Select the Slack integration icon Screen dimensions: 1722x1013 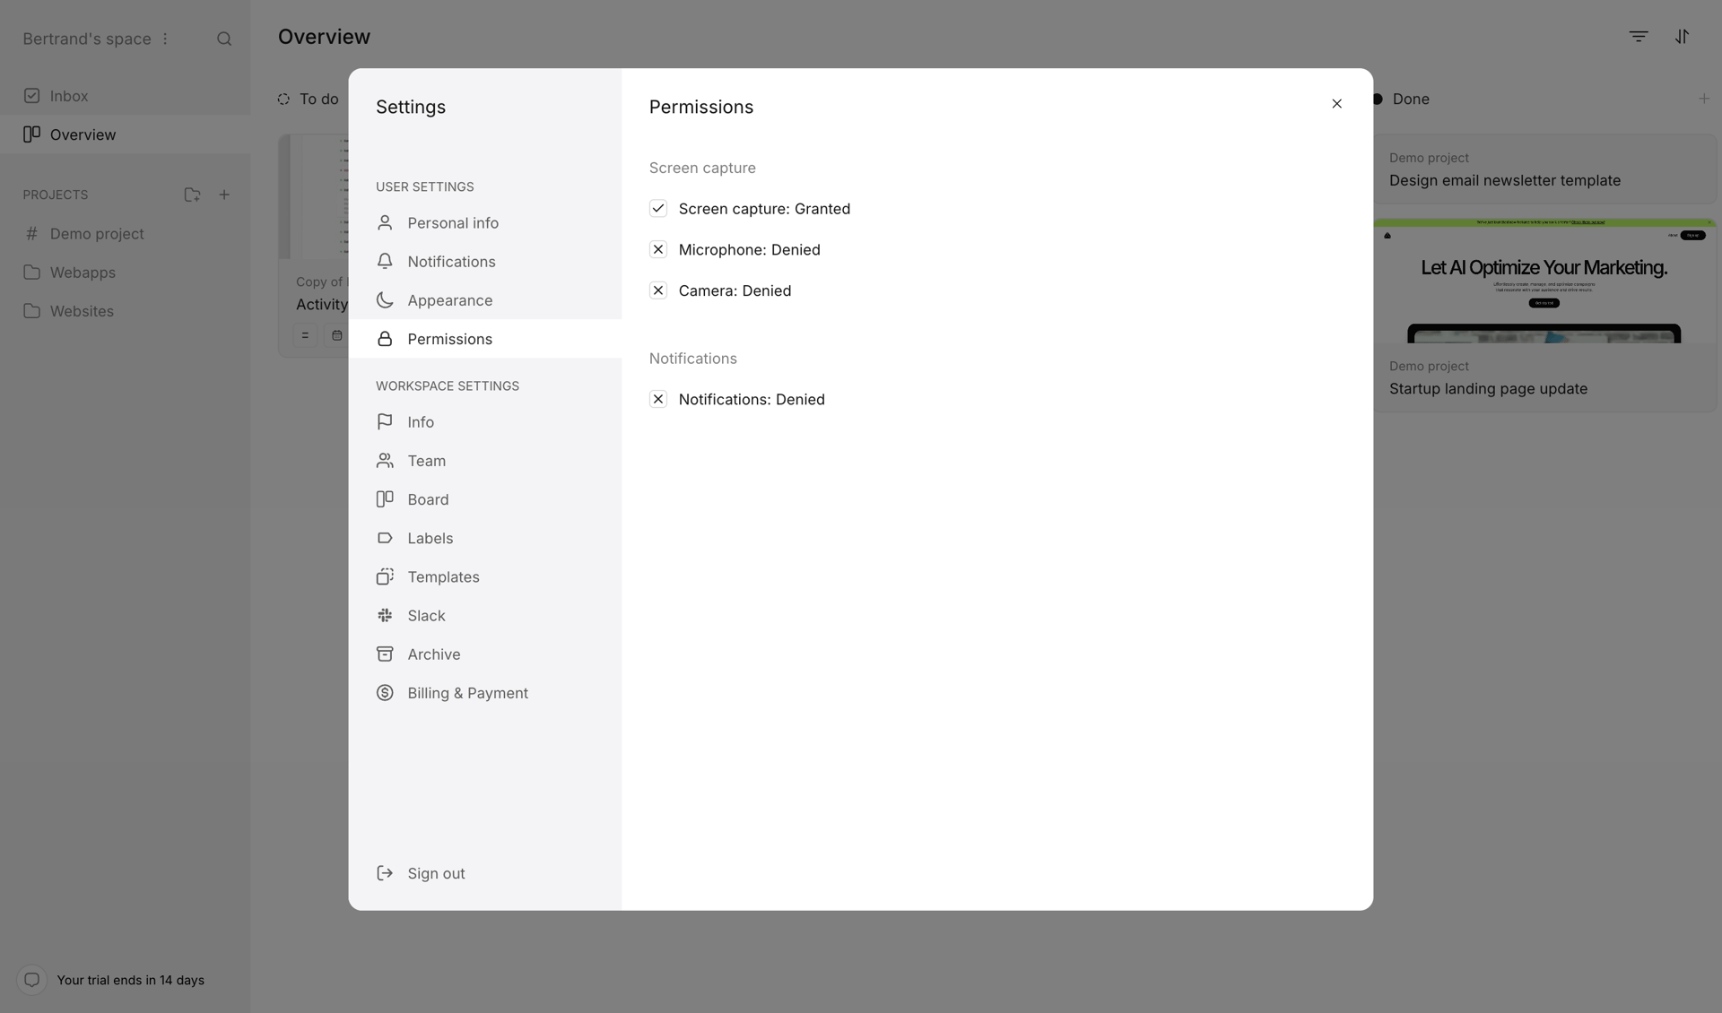click(x=386, y=615)
